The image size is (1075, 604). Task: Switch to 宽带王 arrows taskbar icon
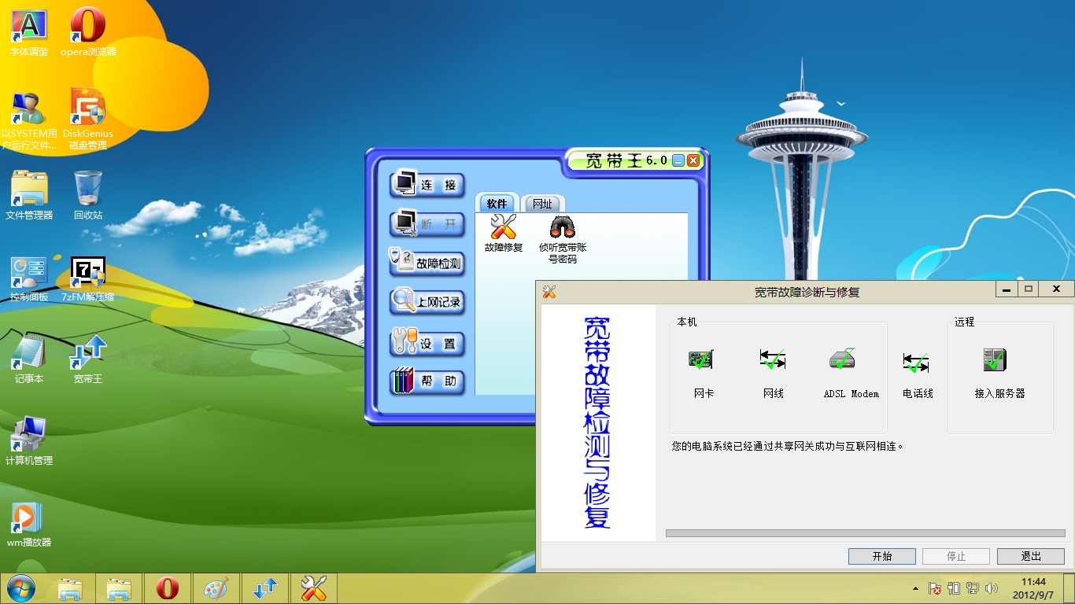[265, 588]
